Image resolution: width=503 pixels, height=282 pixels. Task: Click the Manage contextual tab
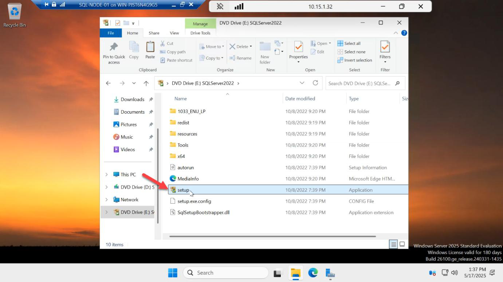click(200, 24)
